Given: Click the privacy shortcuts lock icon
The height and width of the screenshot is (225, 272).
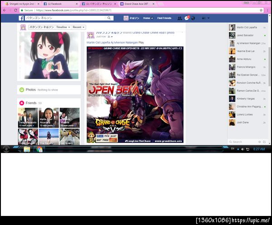Looking at the screenshot, I should [x=204, y=18].
